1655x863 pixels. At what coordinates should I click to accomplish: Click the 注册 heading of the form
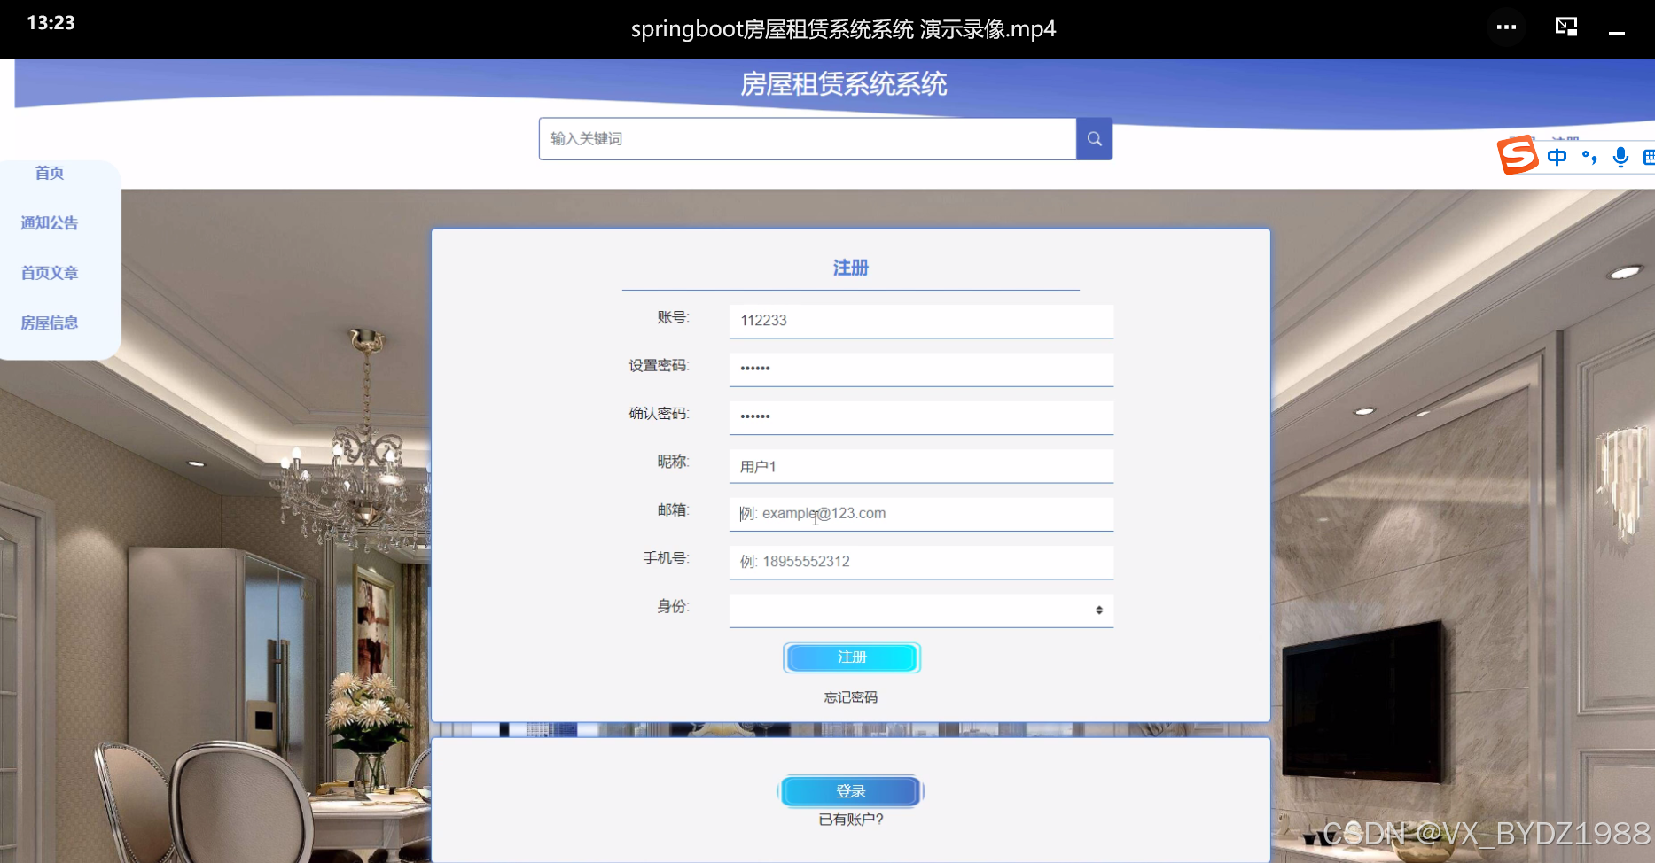click(851, 268)
